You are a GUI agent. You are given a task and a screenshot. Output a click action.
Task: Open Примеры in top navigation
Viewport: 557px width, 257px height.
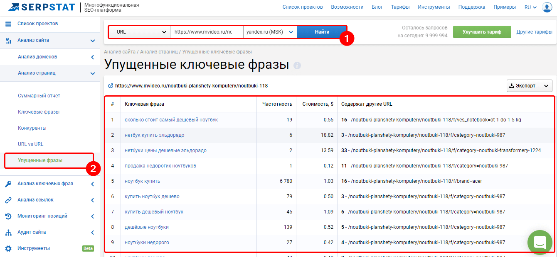(505, 7)
